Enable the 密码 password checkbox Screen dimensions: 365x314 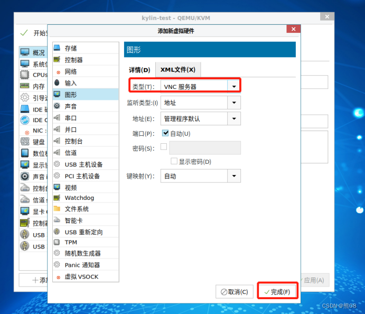(x=164, y=147)
